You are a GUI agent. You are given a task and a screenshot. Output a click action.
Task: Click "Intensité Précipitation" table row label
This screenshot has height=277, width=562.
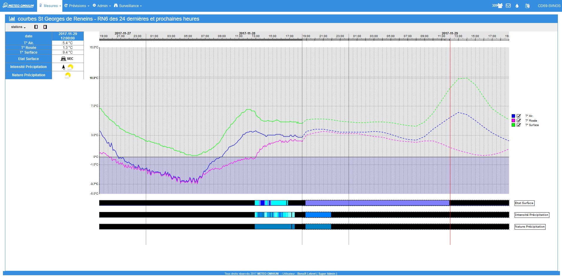pos(29,67)
